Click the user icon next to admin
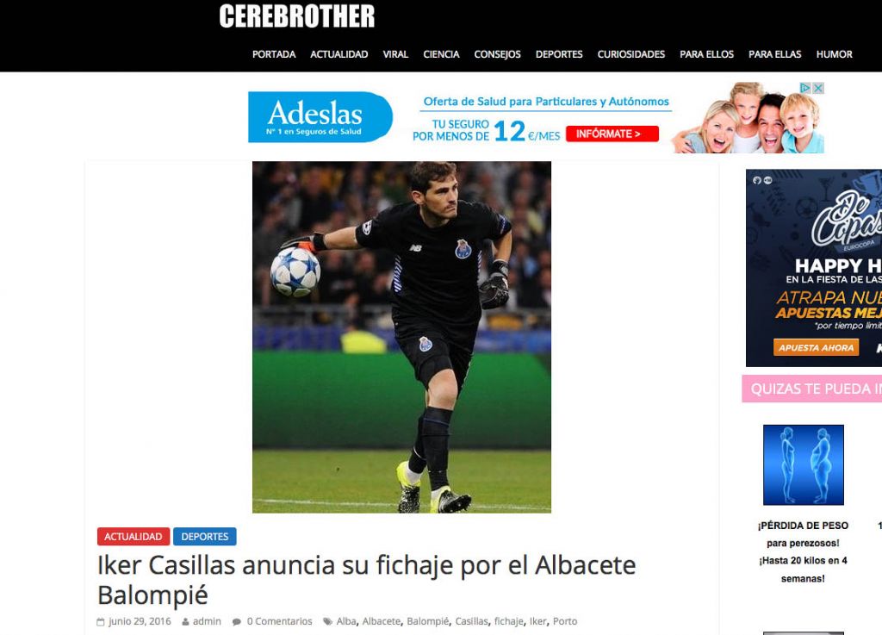 point(185,621)
